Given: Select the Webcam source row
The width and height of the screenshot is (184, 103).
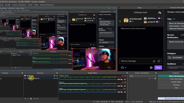Looking at the screenshot, I should click(41, 76).
